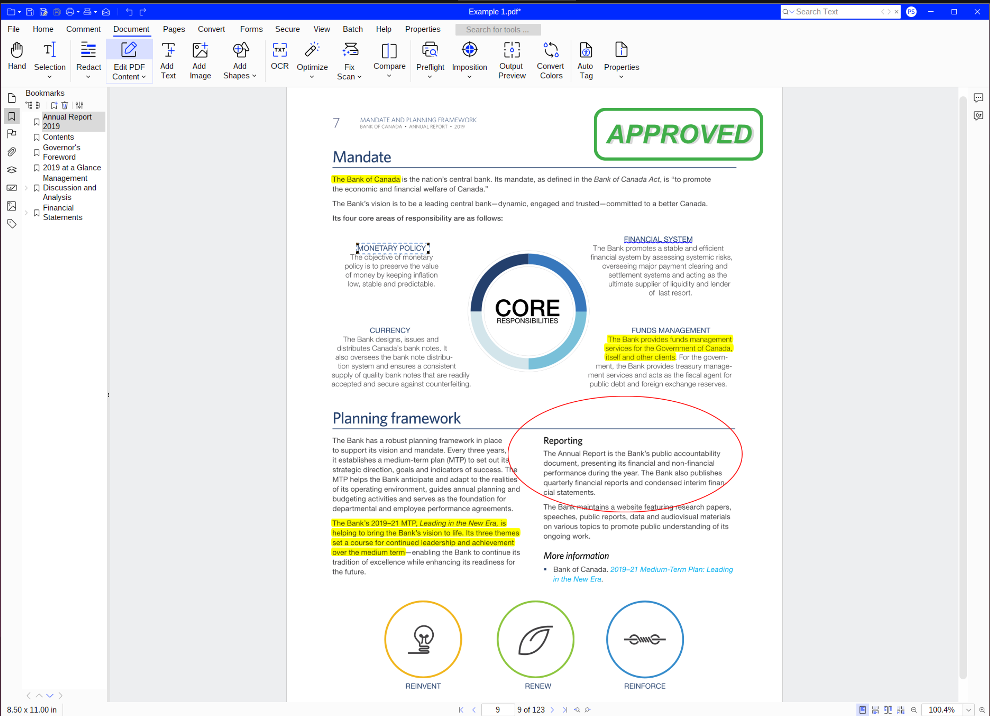Run the OCR tool
990x716 pixels.
coord(279,56)
